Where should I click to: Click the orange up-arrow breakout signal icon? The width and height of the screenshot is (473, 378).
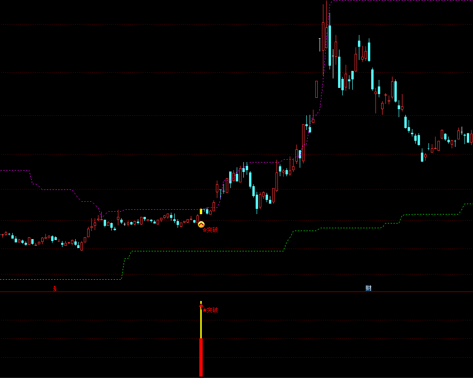pos(201,225)
